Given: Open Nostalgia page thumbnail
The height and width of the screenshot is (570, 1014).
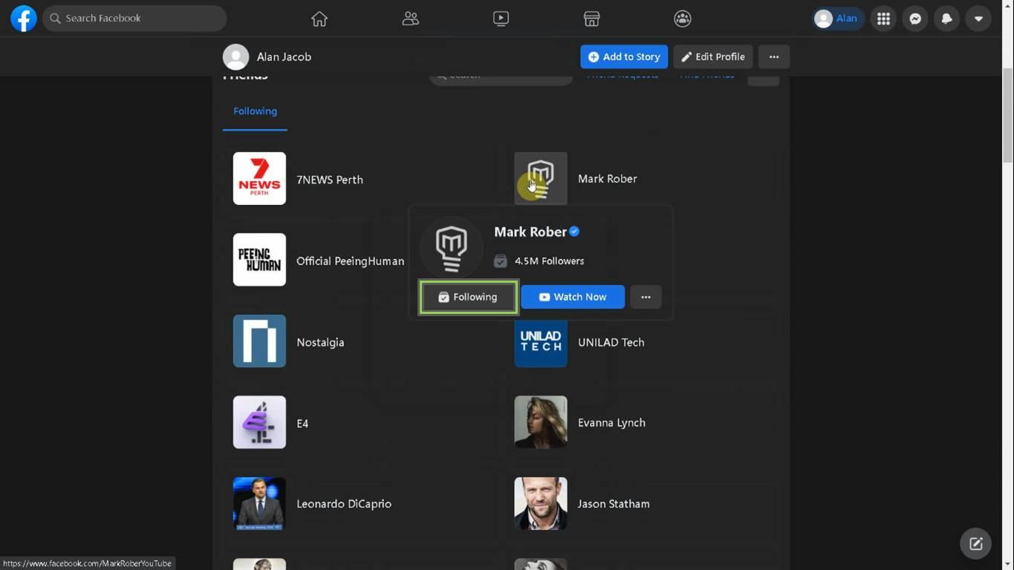Looking at the screenshot, I should point(259,341).
